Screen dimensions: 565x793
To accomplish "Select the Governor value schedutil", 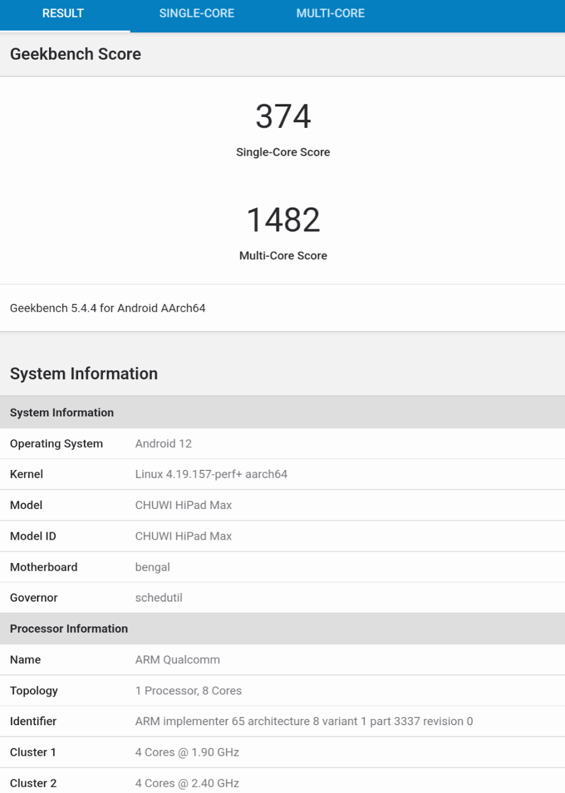I will [159, 598].
